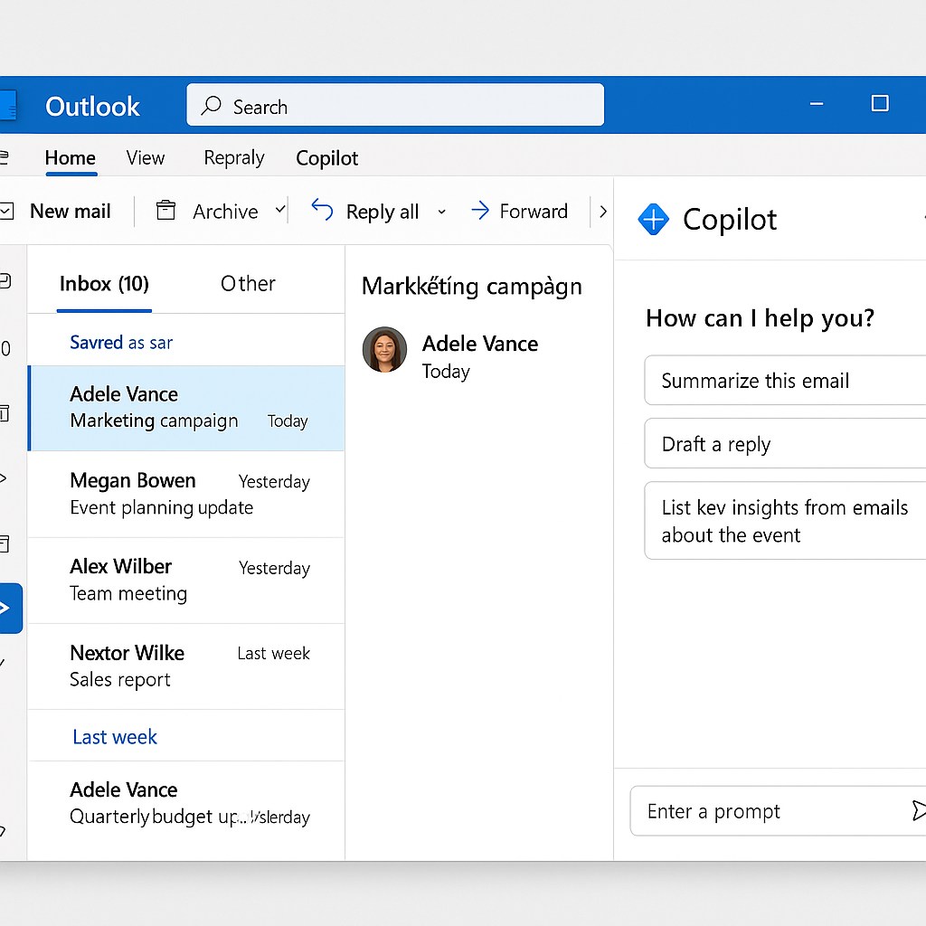Click the New mail button
Screen dimensions: 926x926
(71, 211)
